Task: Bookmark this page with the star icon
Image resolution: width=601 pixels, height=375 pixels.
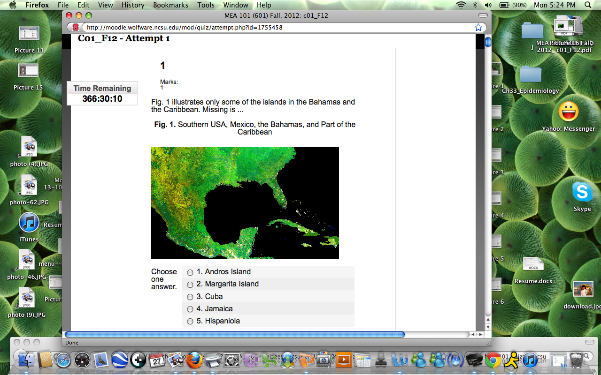Action: point(478,27)
